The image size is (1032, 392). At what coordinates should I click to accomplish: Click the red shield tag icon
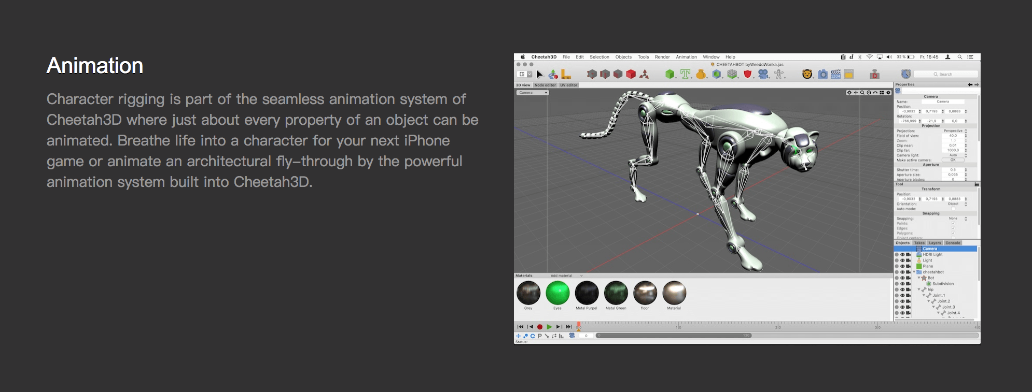pyautogui.click(x=748, y=74)
